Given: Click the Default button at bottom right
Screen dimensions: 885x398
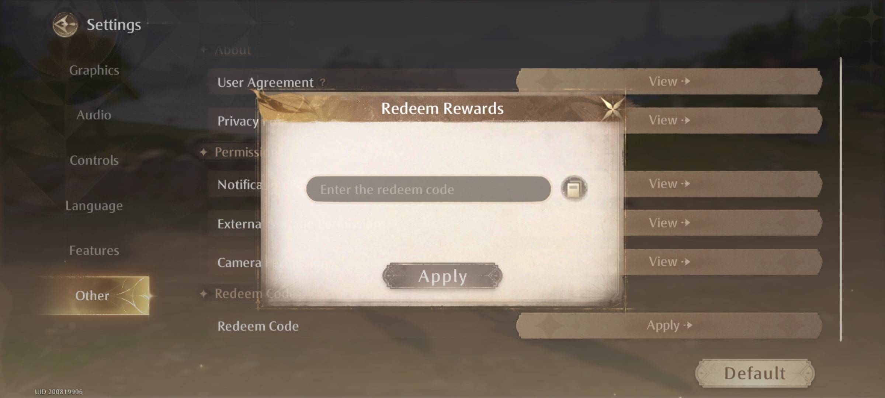Looking at the screenshot, I should [x=754, y=371].
